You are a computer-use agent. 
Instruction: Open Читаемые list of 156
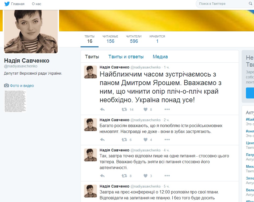[110, 39]
